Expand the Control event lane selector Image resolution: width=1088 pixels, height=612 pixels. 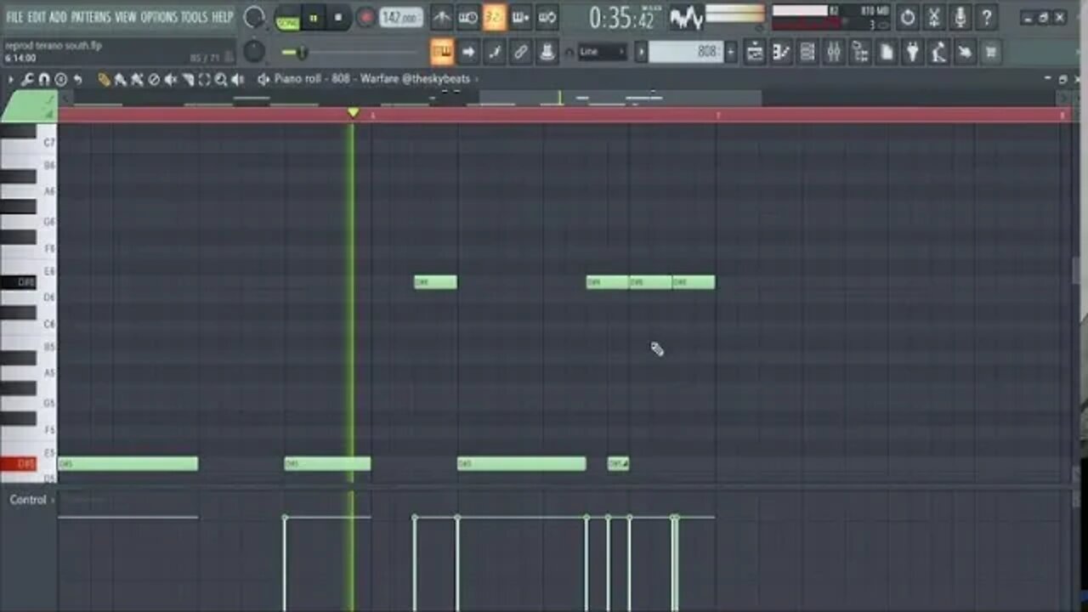[31, 500]
